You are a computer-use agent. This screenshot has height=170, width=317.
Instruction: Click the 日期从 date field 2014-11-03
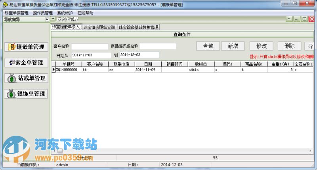(x=91, y=55)
